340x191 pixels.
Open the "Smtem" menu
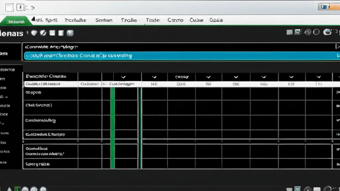104,20
